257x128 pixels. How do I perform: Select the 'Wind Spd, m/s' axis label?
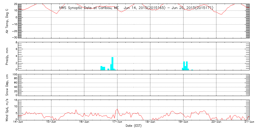7,110
